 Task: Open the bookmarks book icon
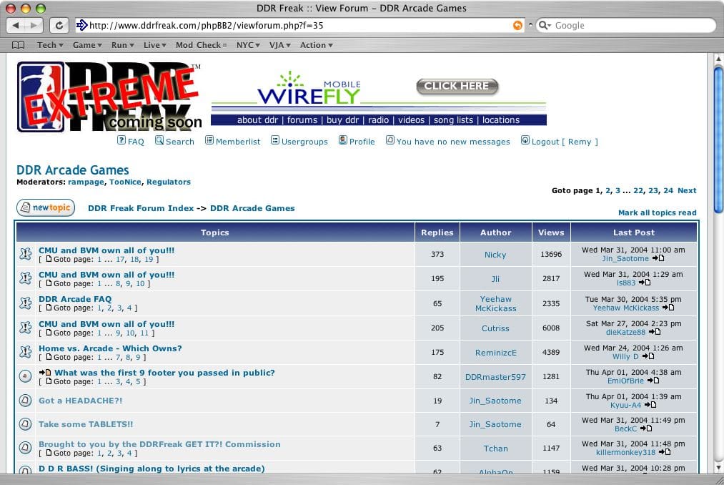(19, 45)
